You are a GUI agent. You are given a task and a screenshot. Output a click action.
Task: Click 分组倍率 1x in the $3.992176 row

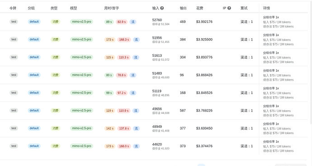coord(271,18)
